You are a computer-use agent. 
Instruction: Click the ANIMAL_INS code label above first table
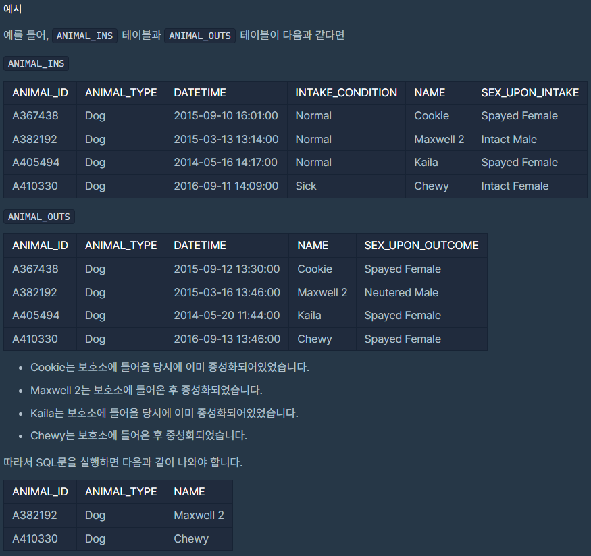tap(36, 63)
